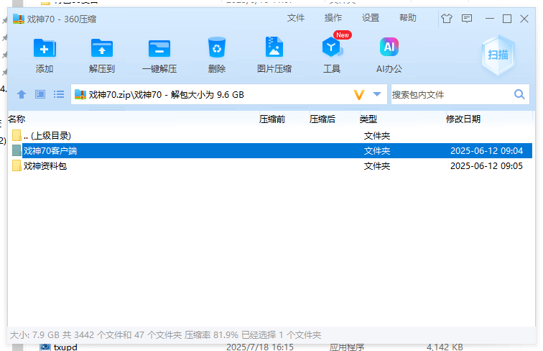Switch to the thumbnail view mode
This screenshot has width=543, height=351.
click(40, 94)
